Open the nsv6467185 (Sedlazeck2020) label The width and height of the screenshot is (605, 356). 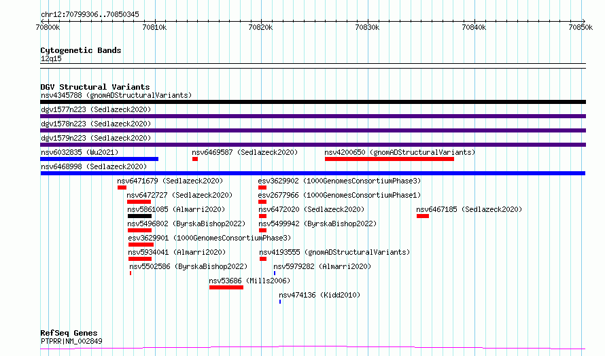469,209
